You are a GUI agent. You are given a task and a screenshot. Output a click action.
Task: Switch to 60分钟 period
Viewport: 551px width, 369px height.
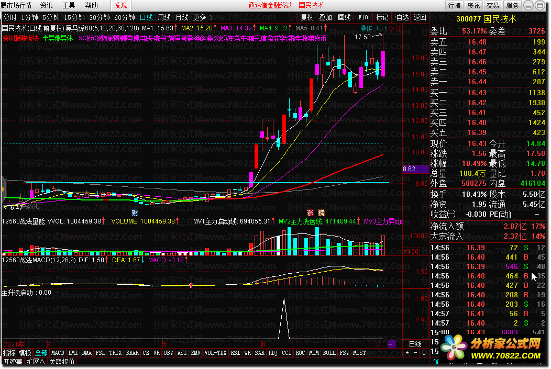pos(125,18)
